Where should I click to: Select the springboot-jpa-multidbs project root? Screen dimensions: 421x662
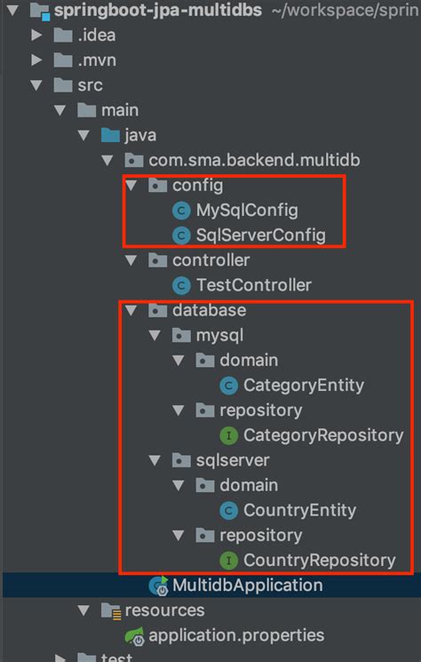click(x=158, y=10)
